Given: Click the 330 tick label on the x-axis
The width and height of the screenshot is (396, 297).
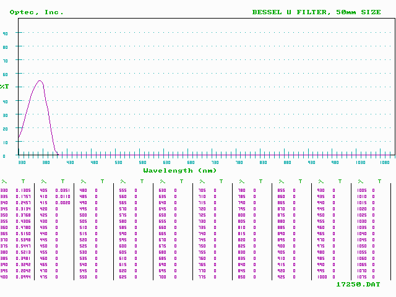Looking at the screenshot, I should click(22, 162).
